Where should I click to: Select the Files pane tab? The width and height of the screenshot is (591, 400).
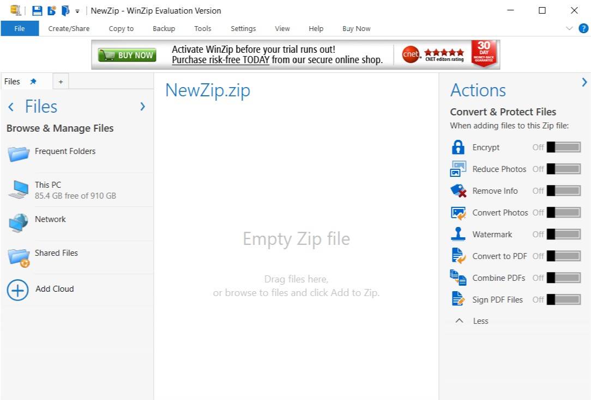pyautogui.click(x=12, y=81)
